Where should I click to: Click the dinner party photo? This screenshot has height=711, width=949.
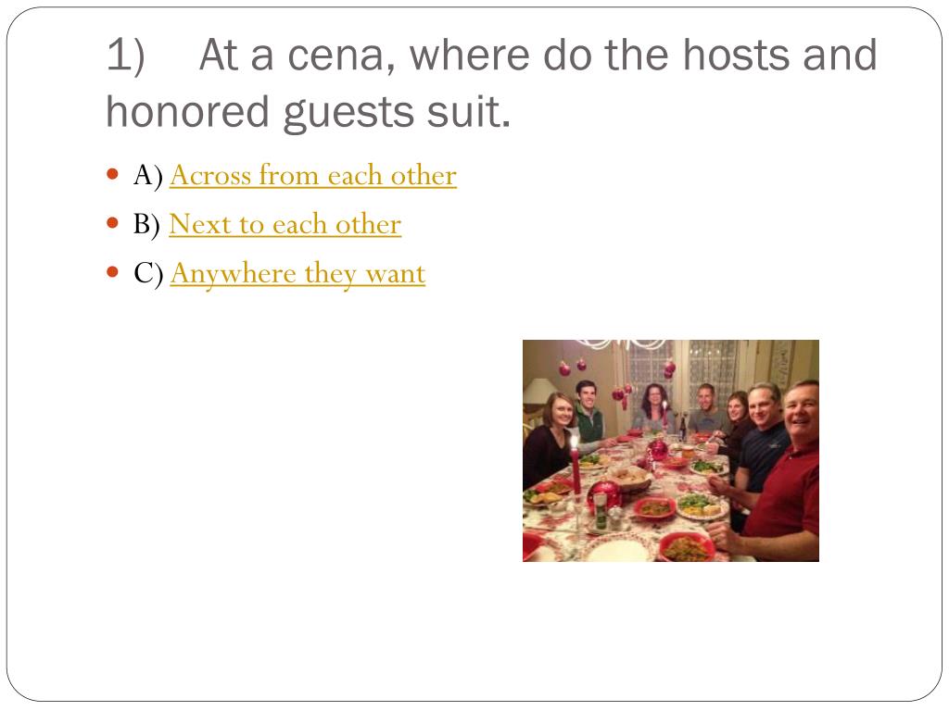tap(671, 451)
